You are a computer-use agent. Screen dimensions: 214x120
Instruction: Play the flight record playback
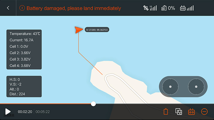coord(8,112)
